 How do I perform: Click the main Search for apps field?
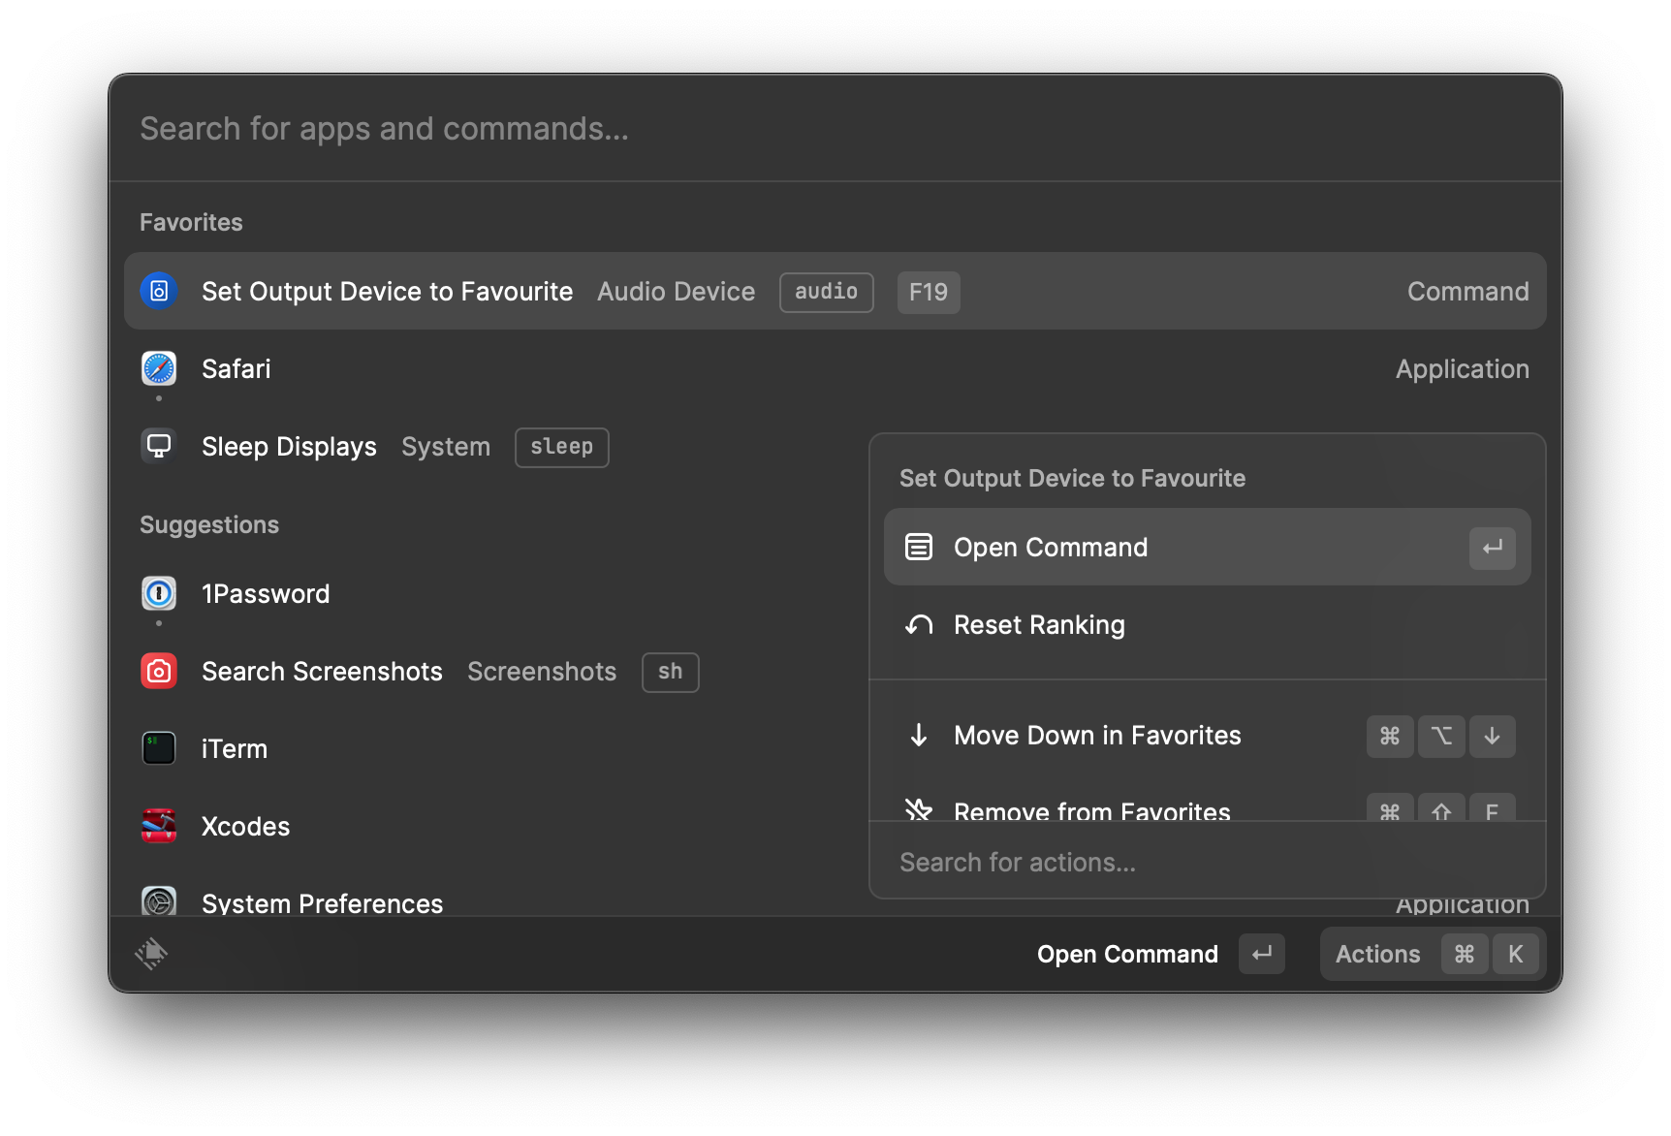384,128
